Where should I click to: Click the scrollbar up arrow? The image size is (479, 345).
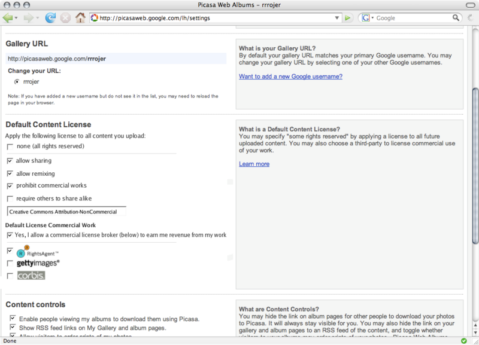(x=475, y=326)
